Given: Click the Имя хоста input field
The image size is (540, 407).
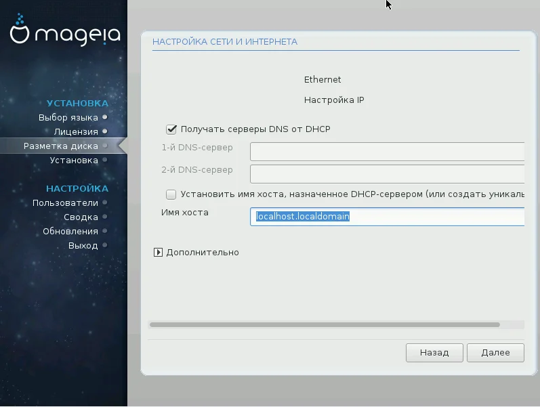Looking at the screenshot, I should pyautogui.click(x=387, y=217).
